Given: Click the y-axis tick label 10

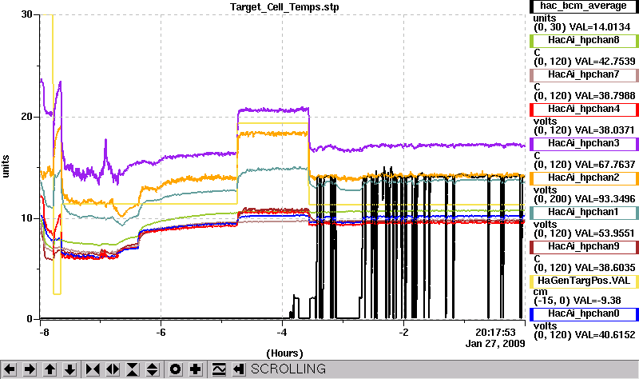Looking at the screenshot, I should [x=27, y=217].
